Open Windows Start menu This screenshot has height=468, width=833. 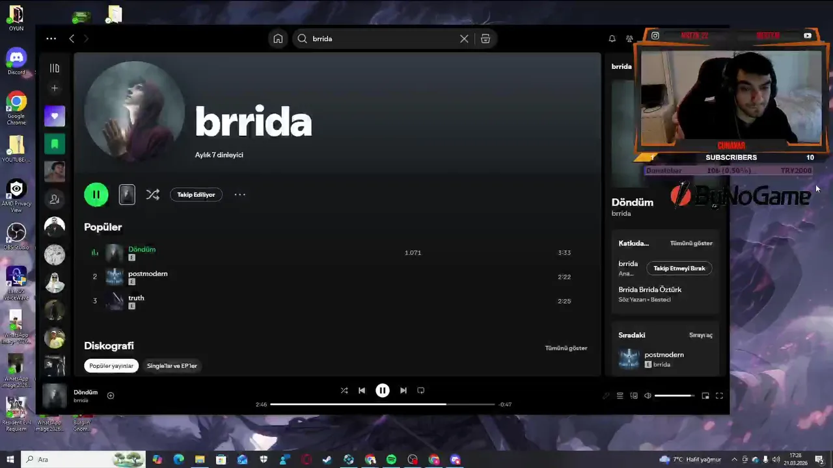[10, 460]
